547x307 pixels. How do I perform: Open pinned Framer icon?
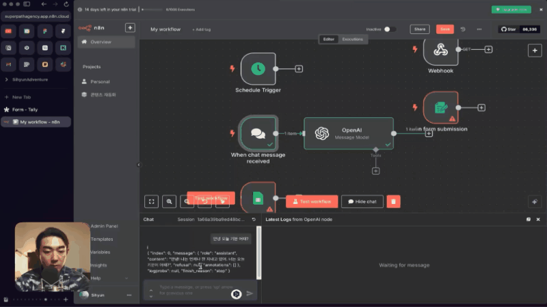pos(63,31)
